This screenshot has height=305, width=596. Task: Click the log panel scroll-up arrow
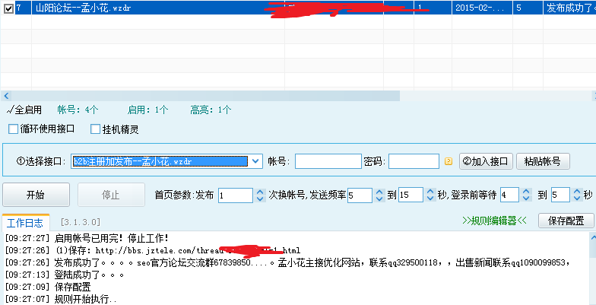(x=591, y=237)
